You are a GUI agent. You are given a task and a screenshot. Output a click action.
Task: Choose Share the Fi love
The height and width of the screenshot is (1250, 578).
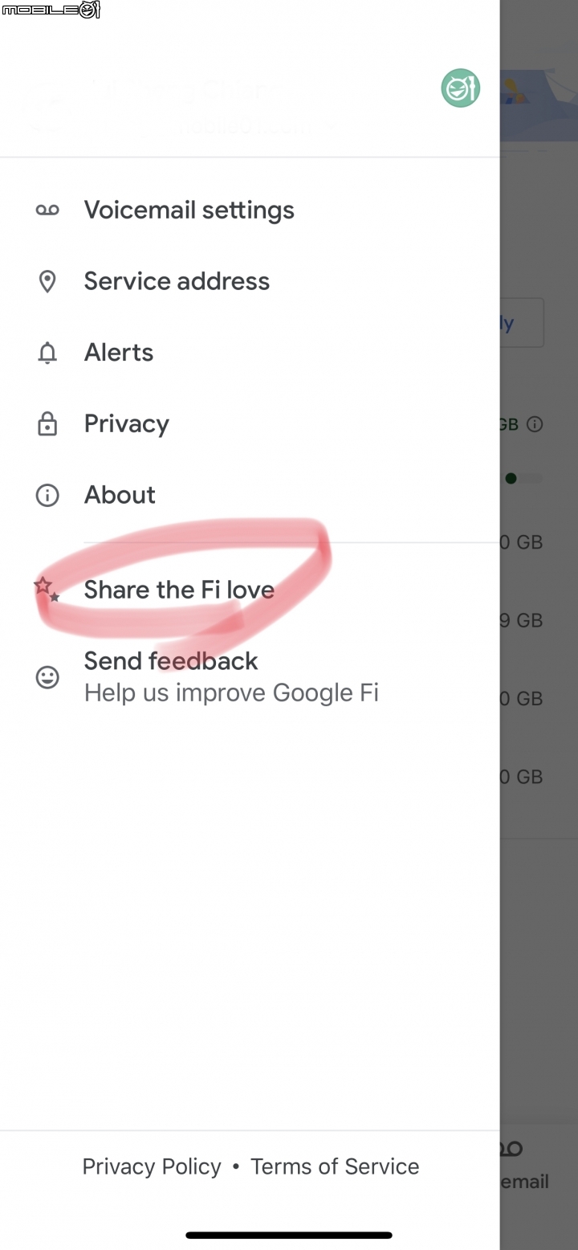pyautogui.click(x=179, y=590)
